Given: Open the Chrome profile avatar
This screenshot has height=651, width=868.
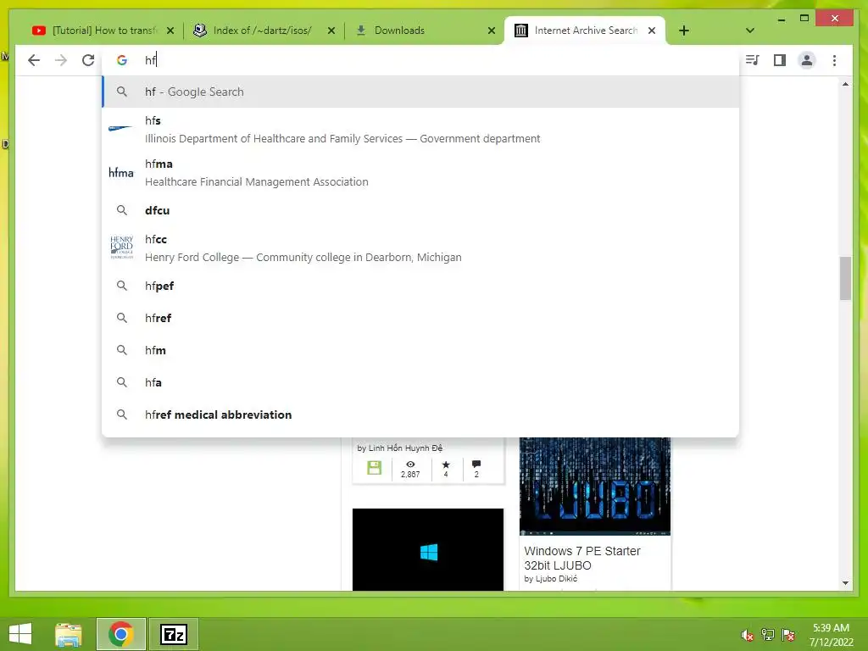Looking at the screenshot, I should click(x=807, y=60).
